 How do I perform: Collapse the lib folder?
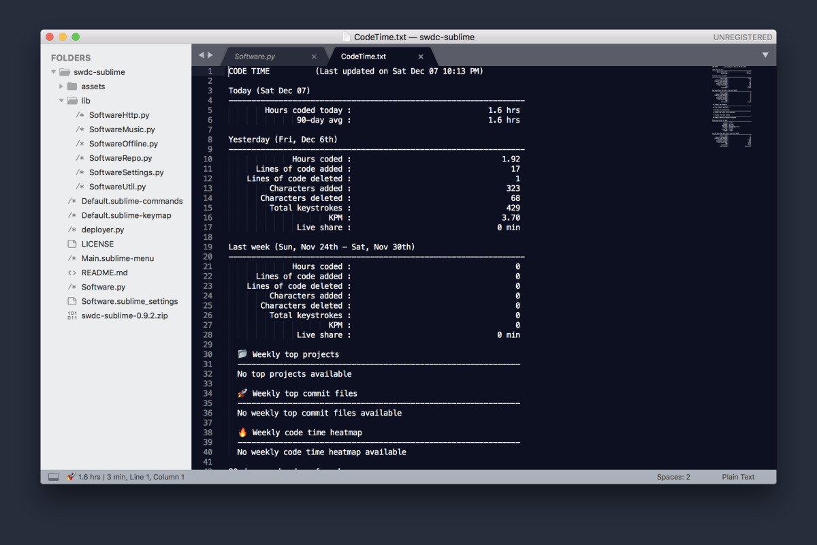61,100
